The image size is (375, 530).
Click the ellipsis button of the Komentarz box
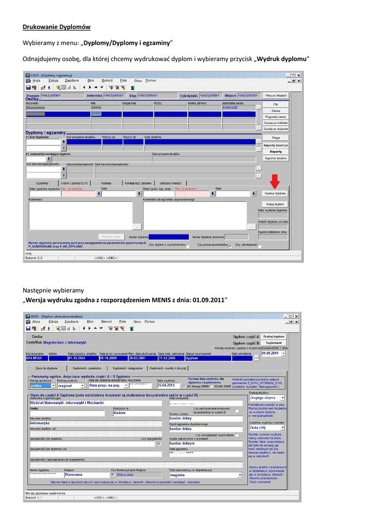[x=137, y=226]
